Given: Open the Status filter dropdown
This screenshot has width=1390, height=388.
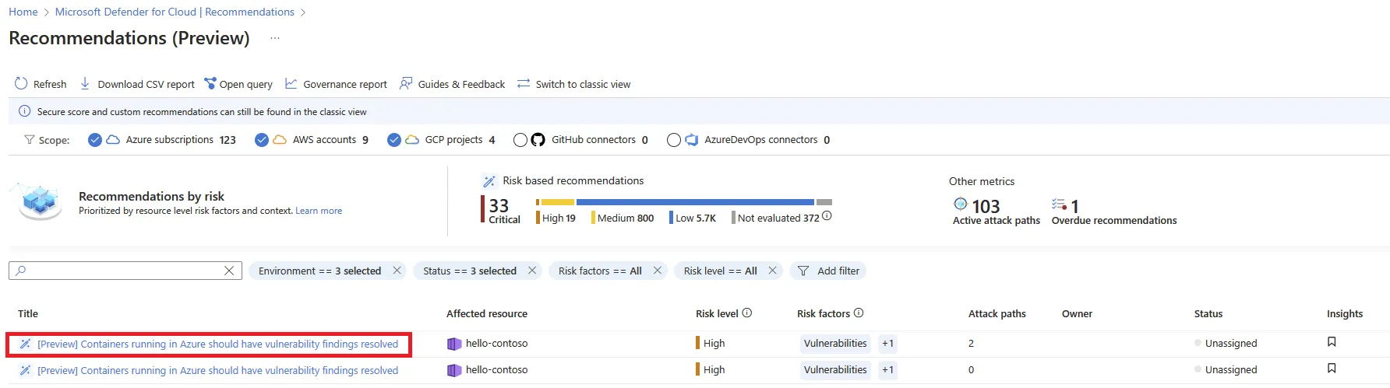Looking at the screenshot, I should (x=469, y=271).
